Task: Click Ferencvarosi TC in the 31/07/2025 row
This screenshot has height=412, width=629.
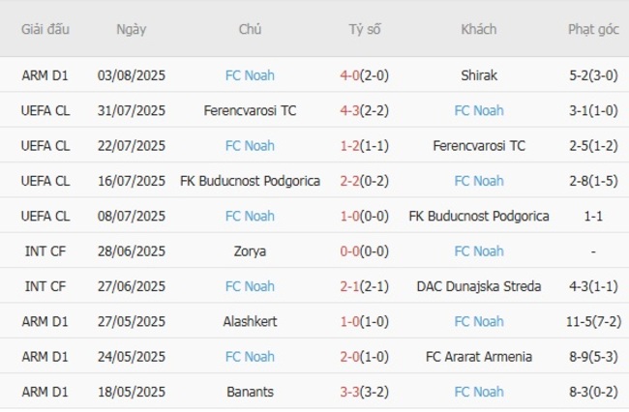Action: (250, 110)
